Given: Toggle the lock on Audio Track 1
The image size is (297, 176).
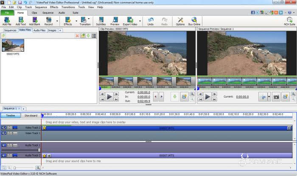Looking at the screenshot, I should pos(9,145).
